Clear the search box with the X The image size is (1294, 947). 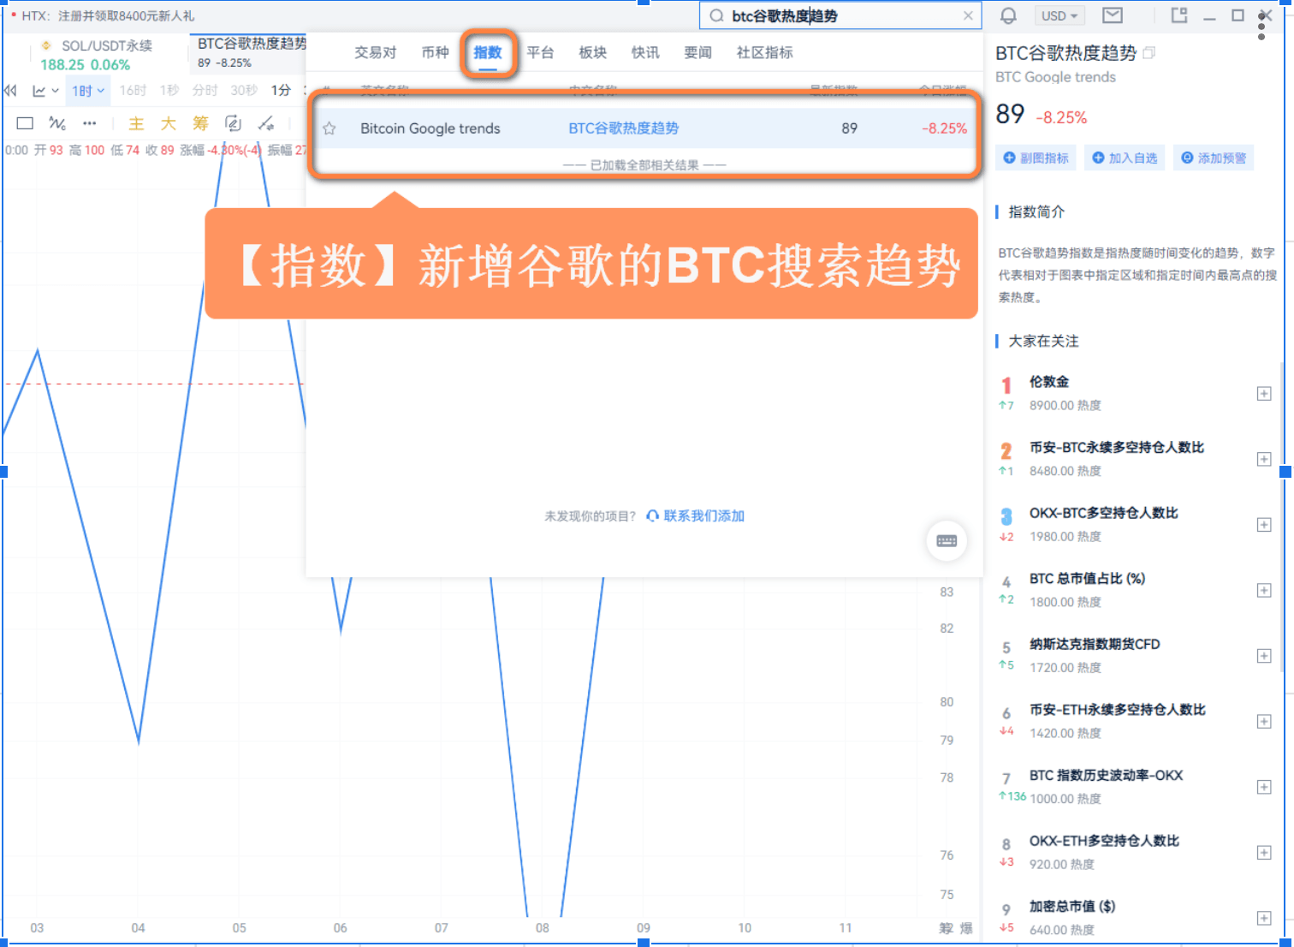968,15
